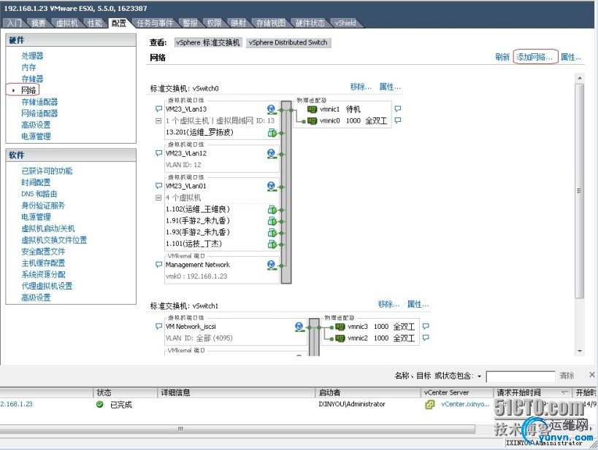The width and height of the screenshot is (598, 450).
Task: Click the VM Network_iscsi globe icon
Action: 299,327
